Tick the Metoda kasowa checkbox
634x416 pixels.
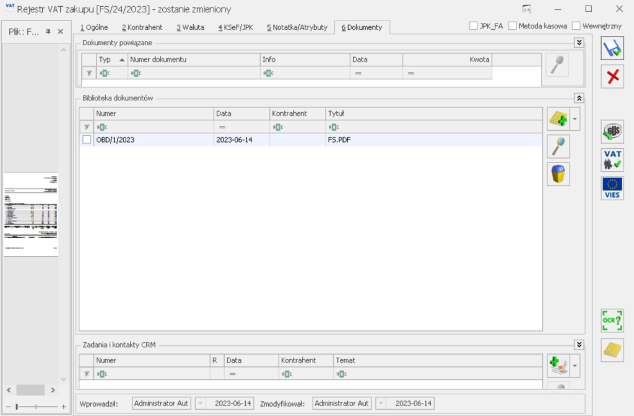click(x=512, y=26)
